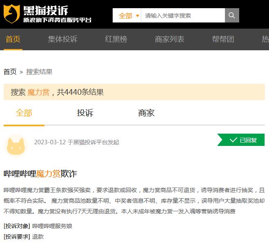Switch to the 商家 results tab
The image size is (269, 244).
point(146,113)
